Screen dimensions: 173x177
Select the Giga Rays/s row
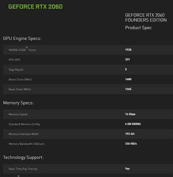coord(88,69)
